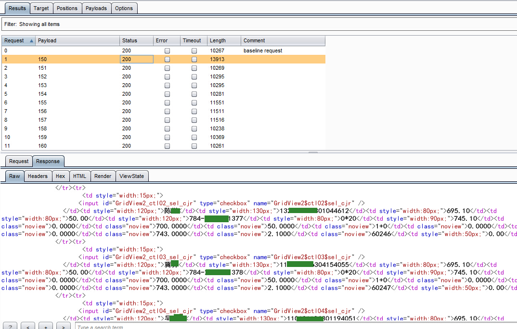Open the Payloads tab
This screenshot has width=517, height=329.
click(x=96, y=8)
